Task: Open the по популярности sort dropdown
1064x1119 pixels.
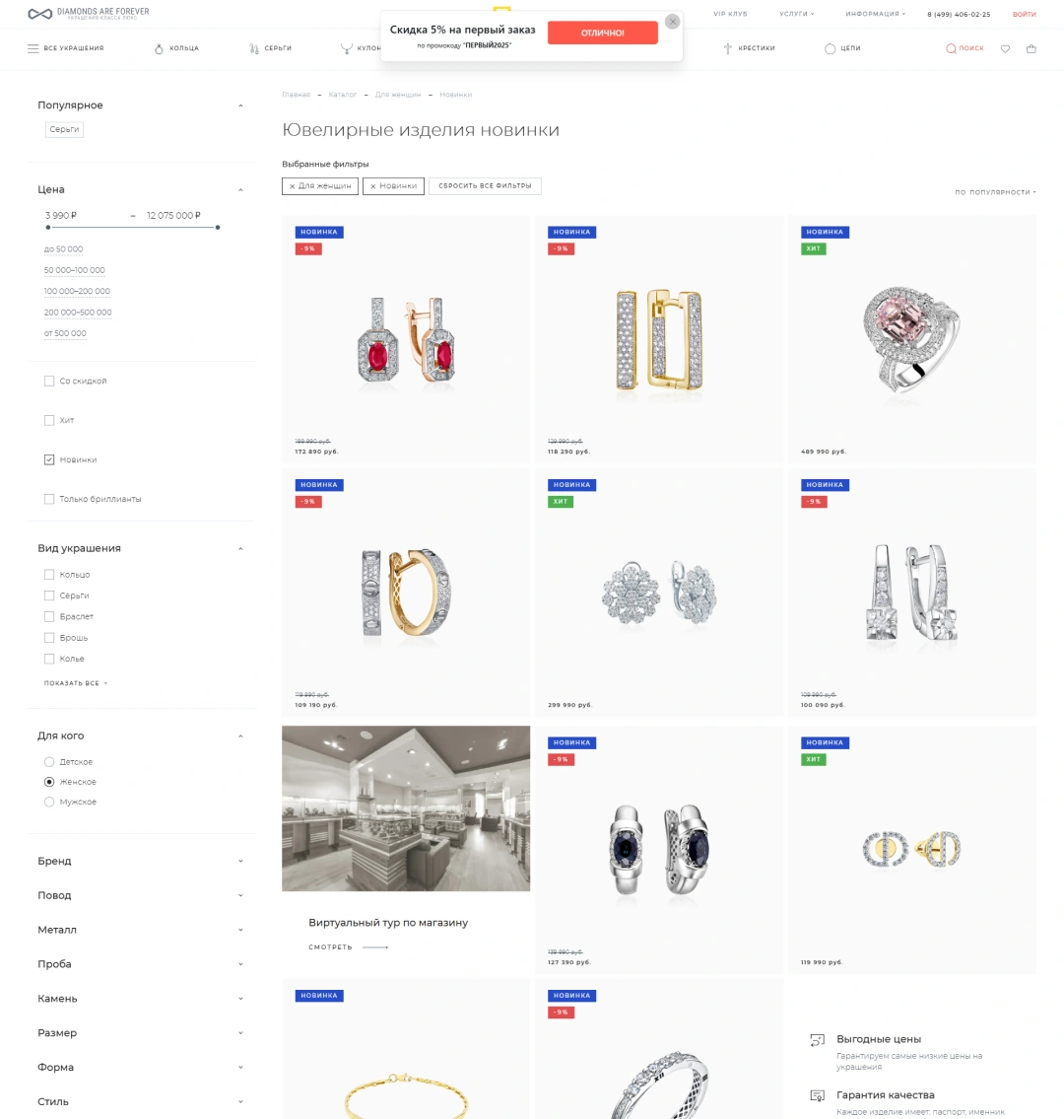Action: click(996, 192)
